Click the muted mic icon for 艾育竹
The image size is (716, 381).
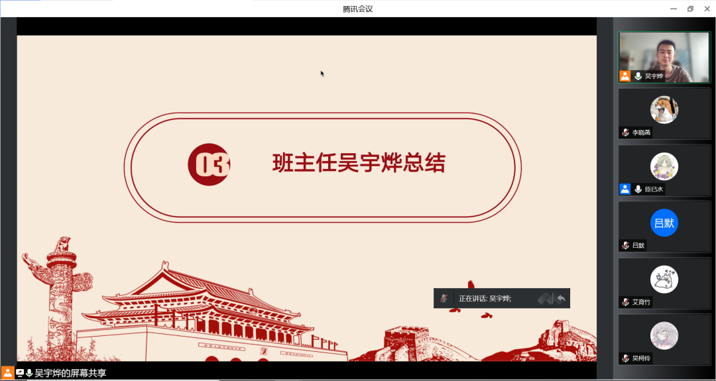[x=625, y=302]
